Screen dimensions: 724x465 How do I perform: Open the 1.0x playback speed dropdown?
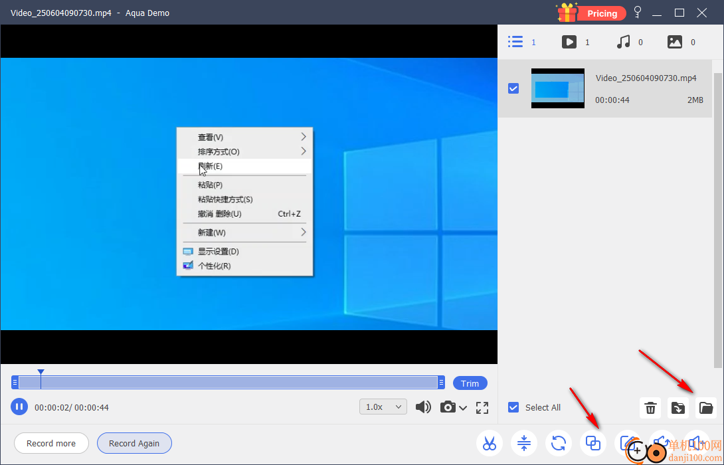point(383,407)
